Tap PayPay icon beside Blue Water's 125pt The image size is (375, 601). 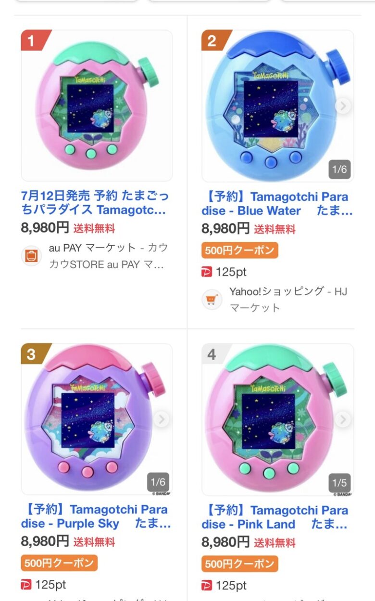pyautogui.click(x=207, y=272)
